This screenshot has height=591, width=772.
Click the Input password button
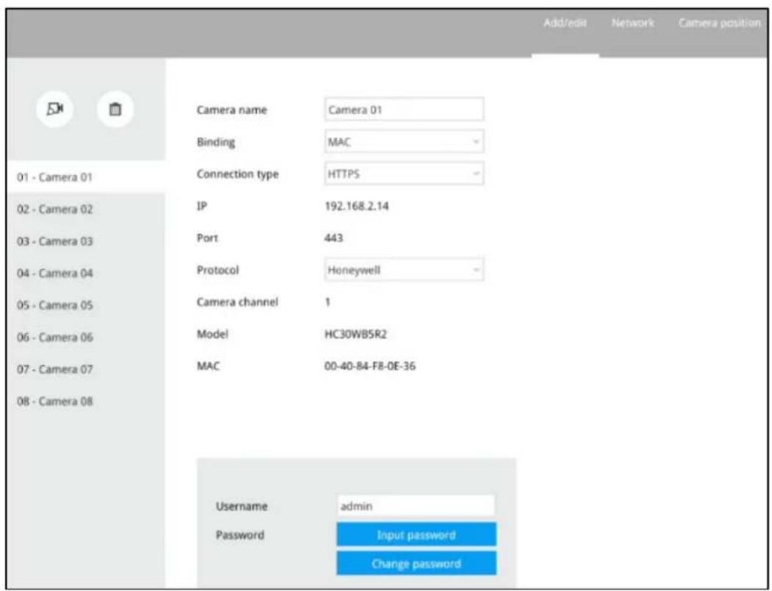(x=416, y=535)
